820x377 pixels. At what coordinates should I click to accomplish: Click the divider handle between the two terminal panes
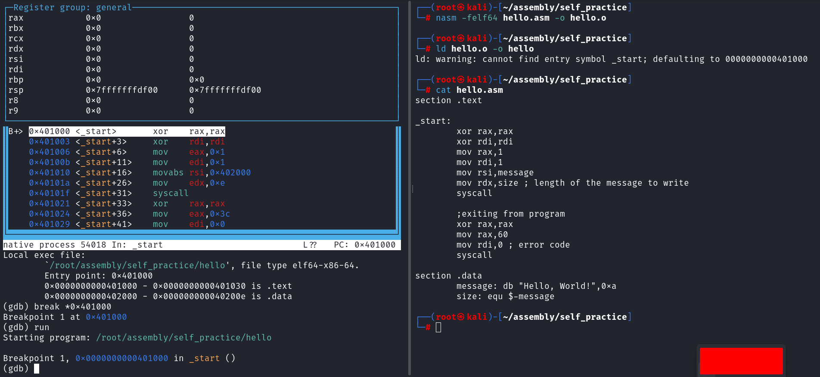click(x=412, y=189)
